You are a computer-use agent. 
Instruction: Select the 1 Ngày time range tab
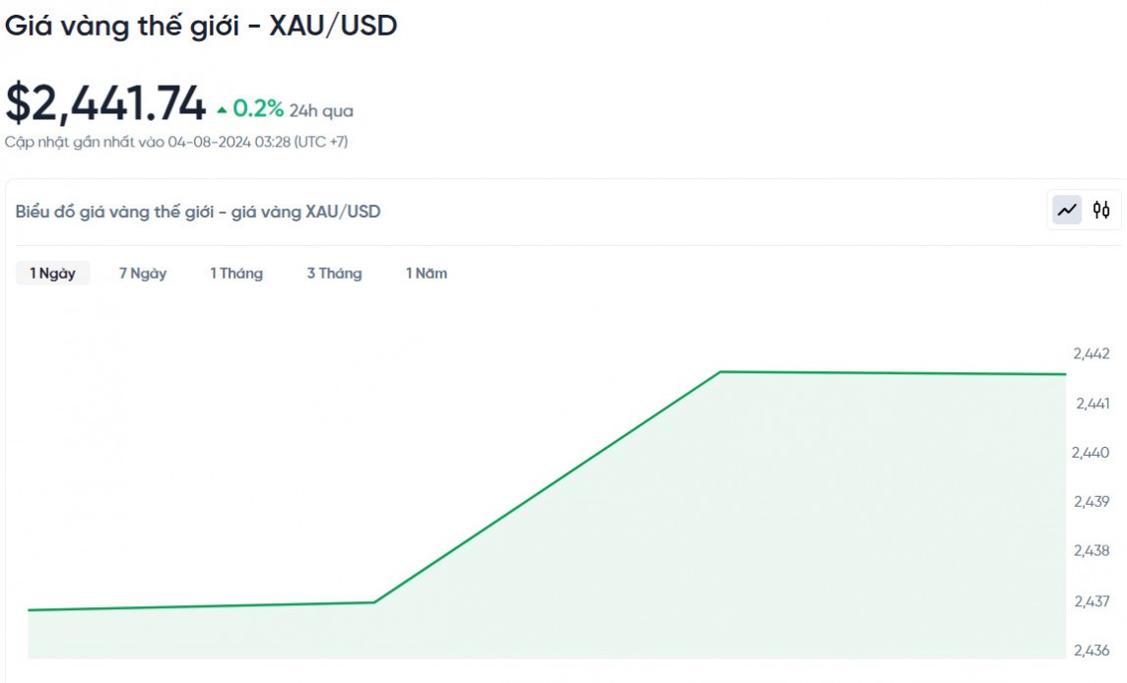pos(52,274)
